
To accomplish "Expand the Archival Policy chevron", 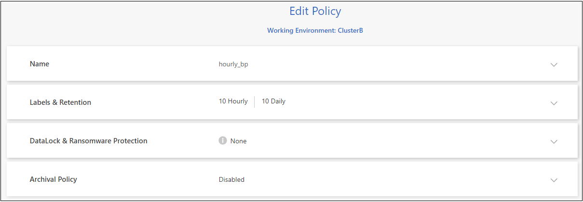I will pos(554,180).
